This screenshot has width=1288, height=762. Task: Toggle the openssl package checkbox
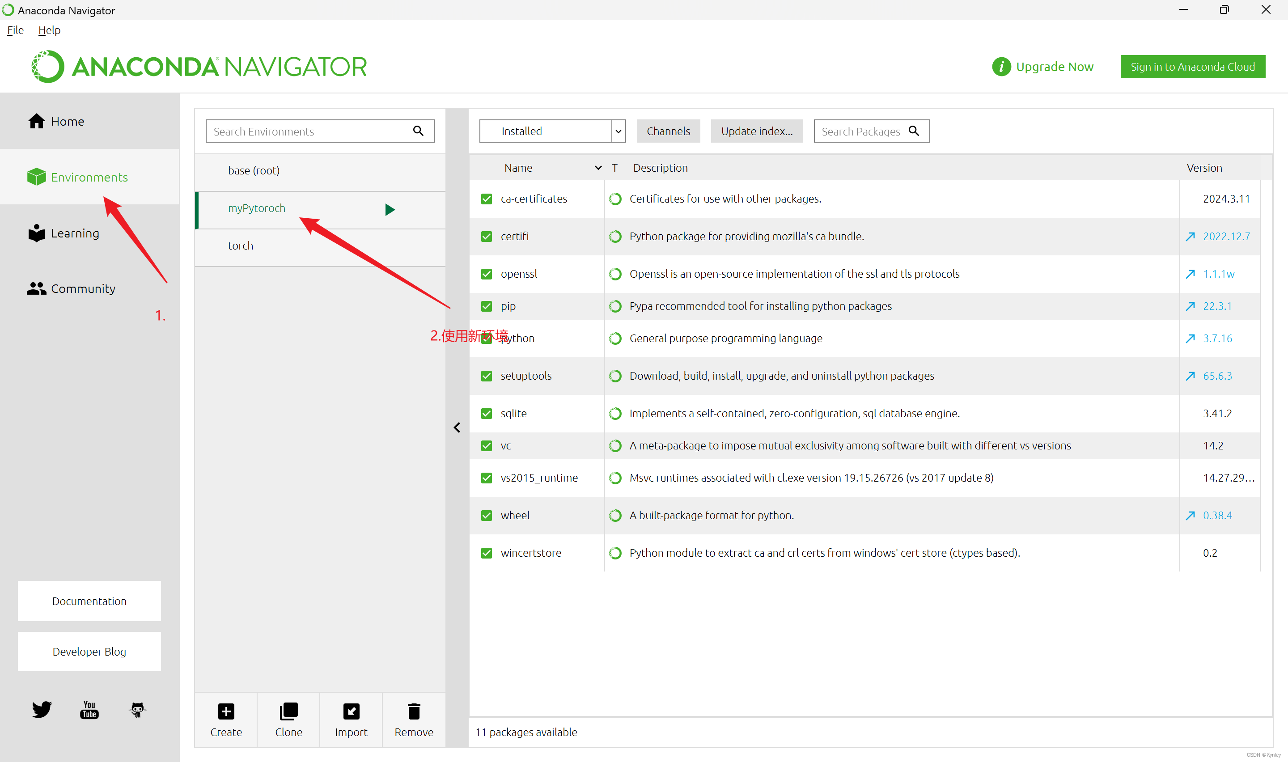[x=486, y=274]
